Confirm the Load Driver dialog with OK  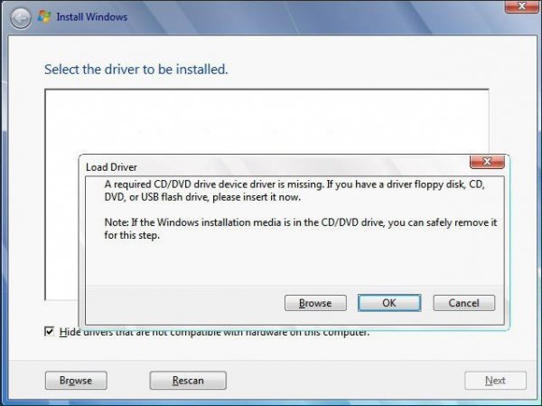388,303
